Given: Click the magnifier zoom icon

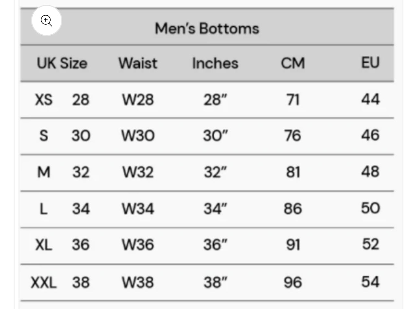Looking at the screenshot, I should tap(46, 21).
